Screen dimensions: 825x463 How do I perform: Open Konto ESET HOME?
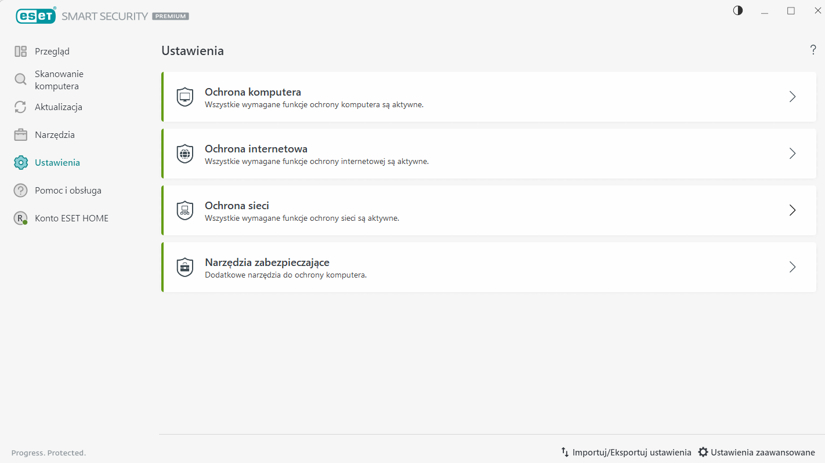71,218
